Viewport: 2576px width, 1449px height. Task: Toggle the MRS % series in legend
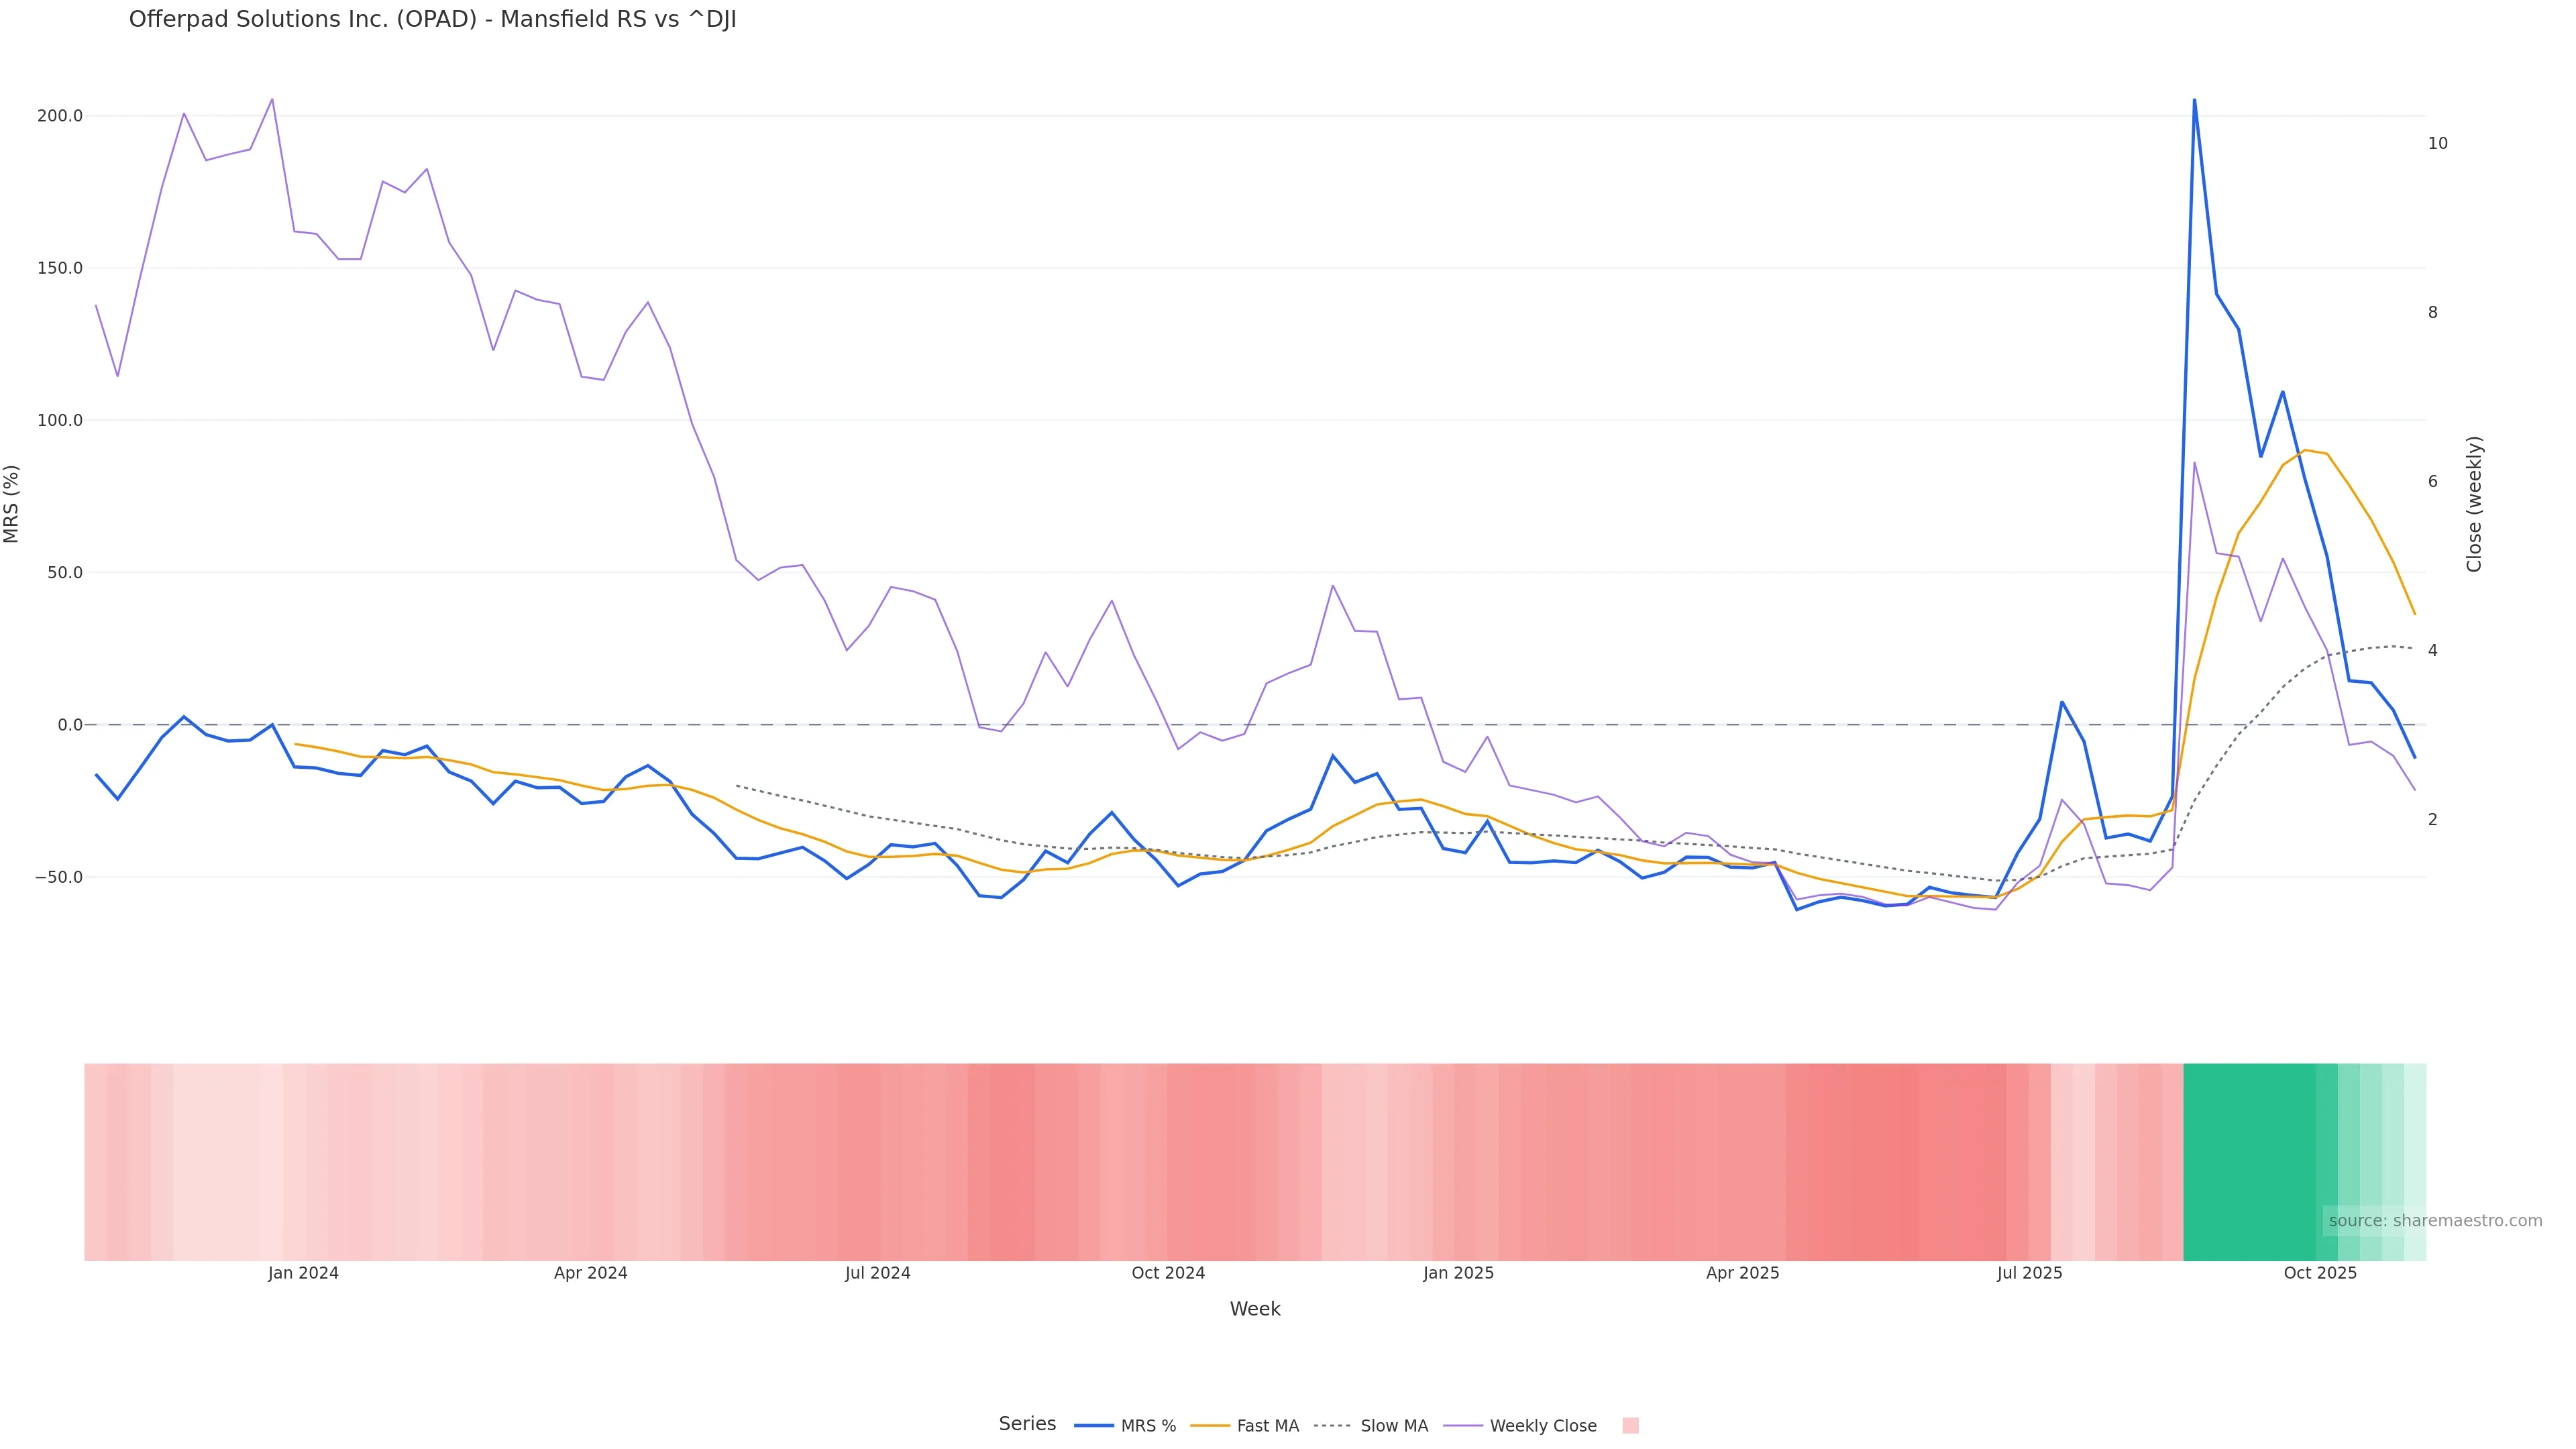click(x=1147, y=1426)
